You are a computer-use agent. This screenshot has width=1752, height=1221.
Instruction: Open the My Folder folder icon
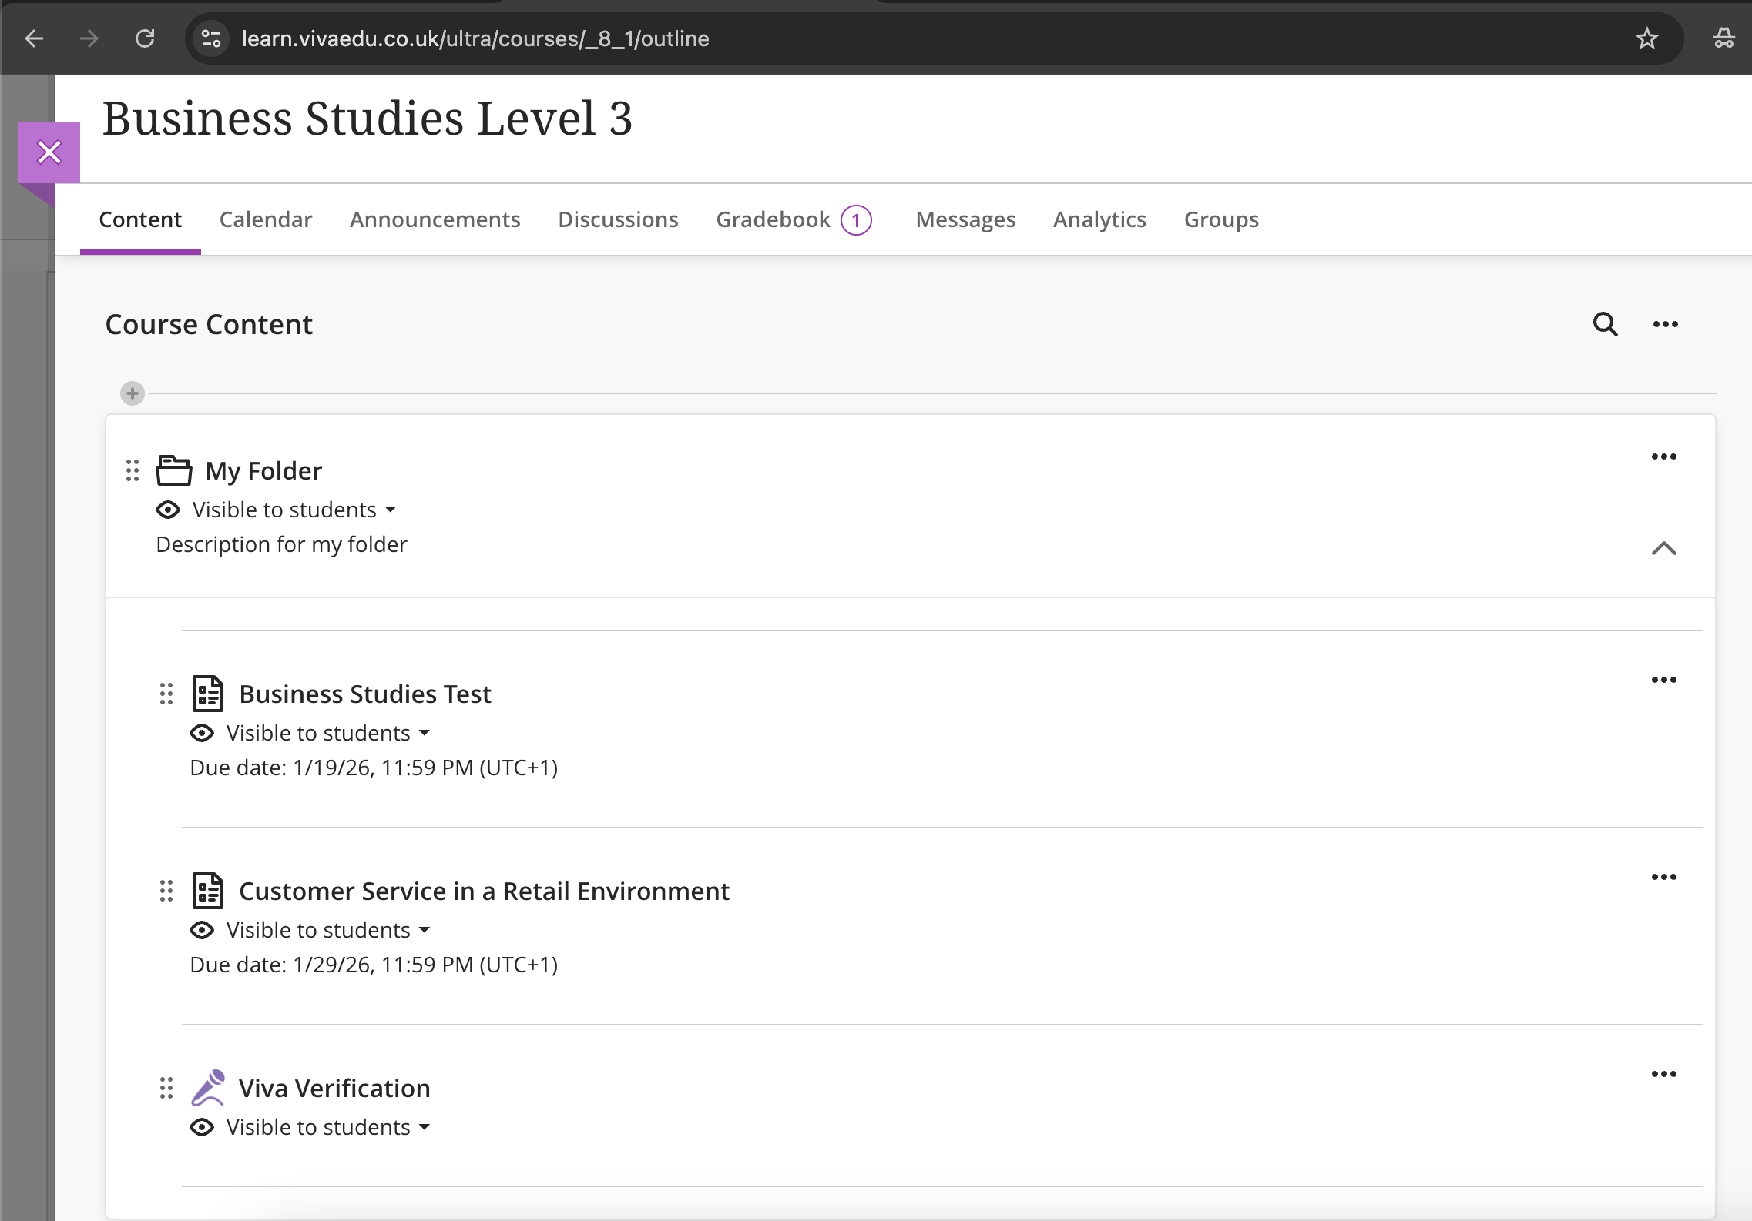[x=173, y=470]
